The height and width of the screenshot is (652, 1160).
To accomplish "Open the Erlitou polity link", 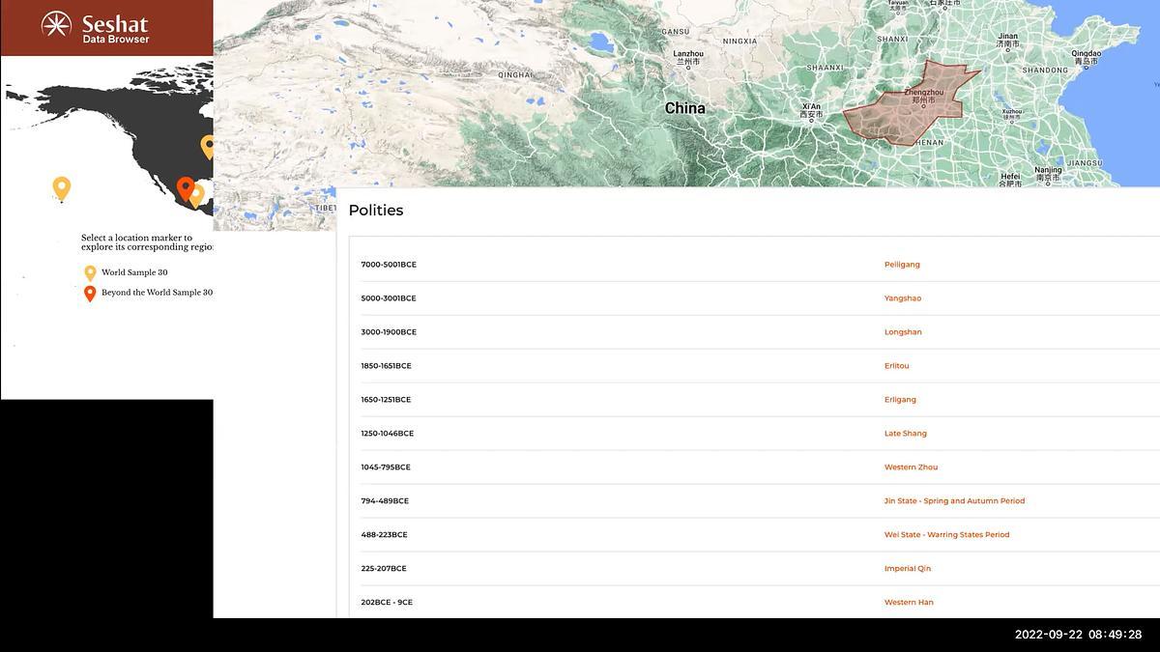I will (896, 366).
